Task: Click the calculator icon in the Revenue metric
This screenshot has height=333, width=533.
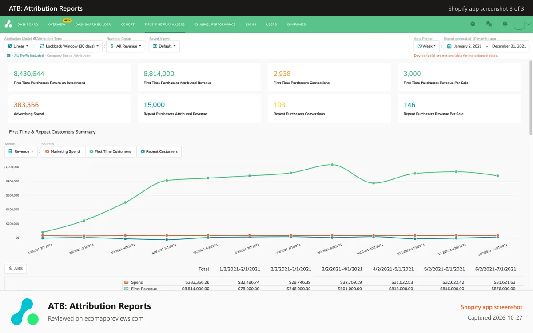Action: 10,151
